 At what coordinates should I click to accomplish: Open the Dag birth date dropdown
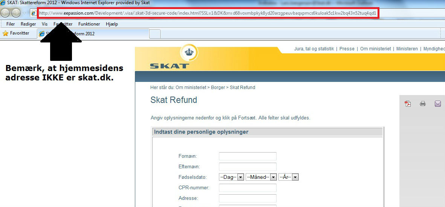[232, 177]
